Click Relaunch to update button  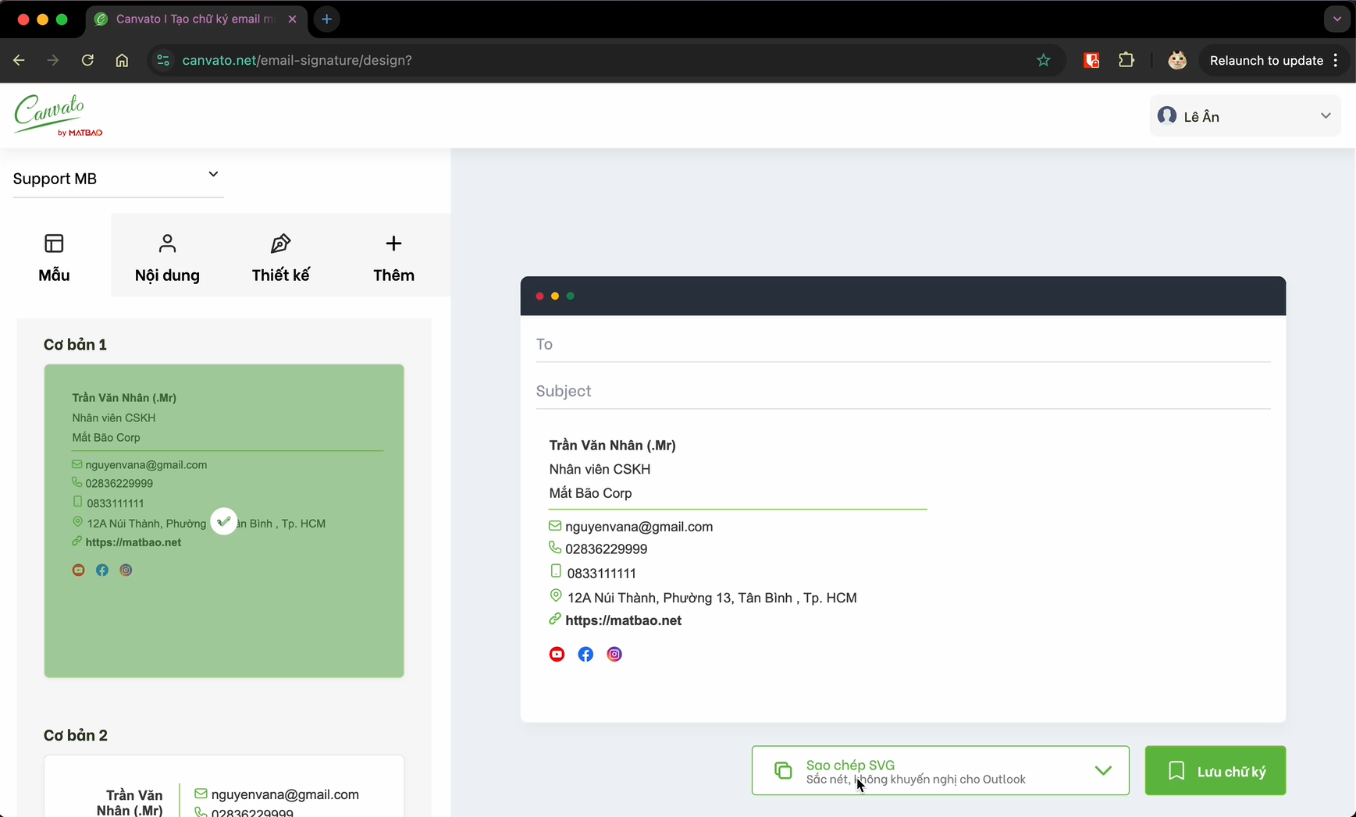[1265, 60]
